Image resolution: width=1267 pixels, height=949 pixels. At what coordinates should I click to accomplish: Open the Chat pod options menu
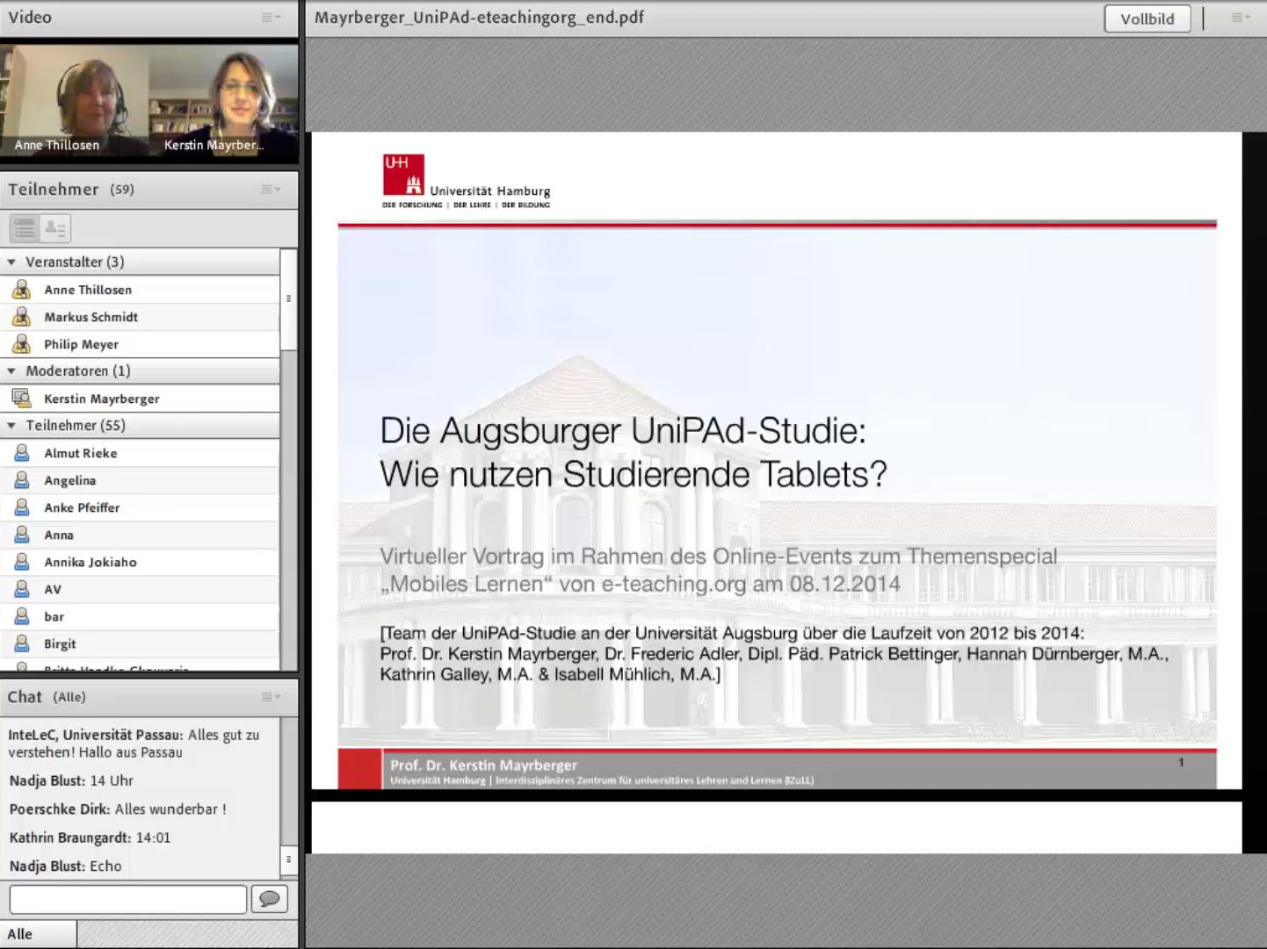271,697
